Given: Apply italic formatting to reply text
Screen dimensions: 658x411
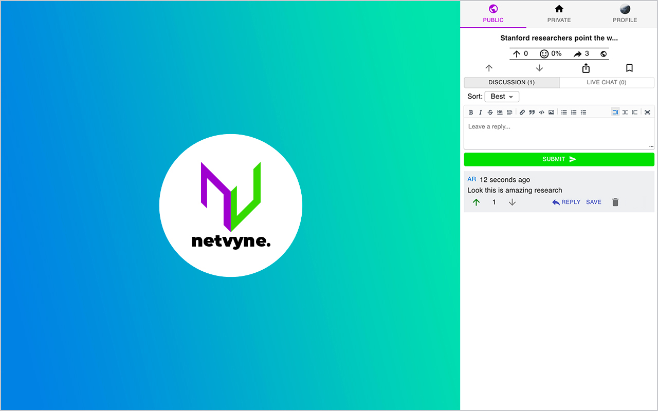Looking at the screenshot, I should [480, 112].
